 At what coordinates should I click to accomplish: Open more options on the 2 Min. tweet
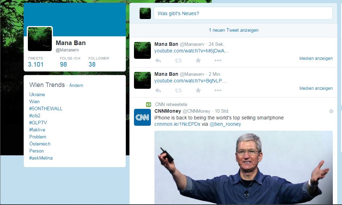pyautogui.click(x=218, y=90)
